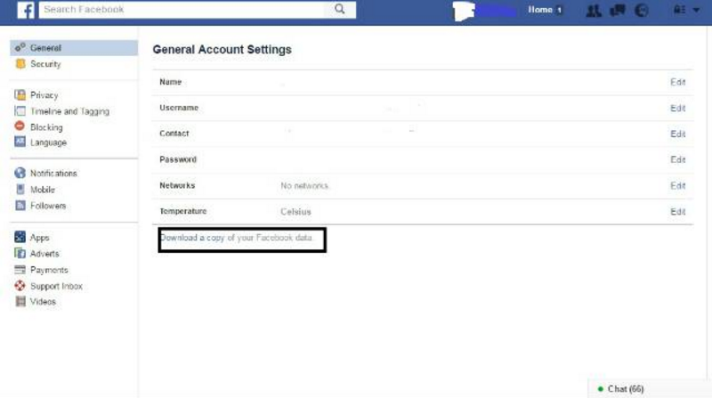Click the General gears icon
Screen dimensions: 712x398
pyautogui.click(x=20, y=47)
